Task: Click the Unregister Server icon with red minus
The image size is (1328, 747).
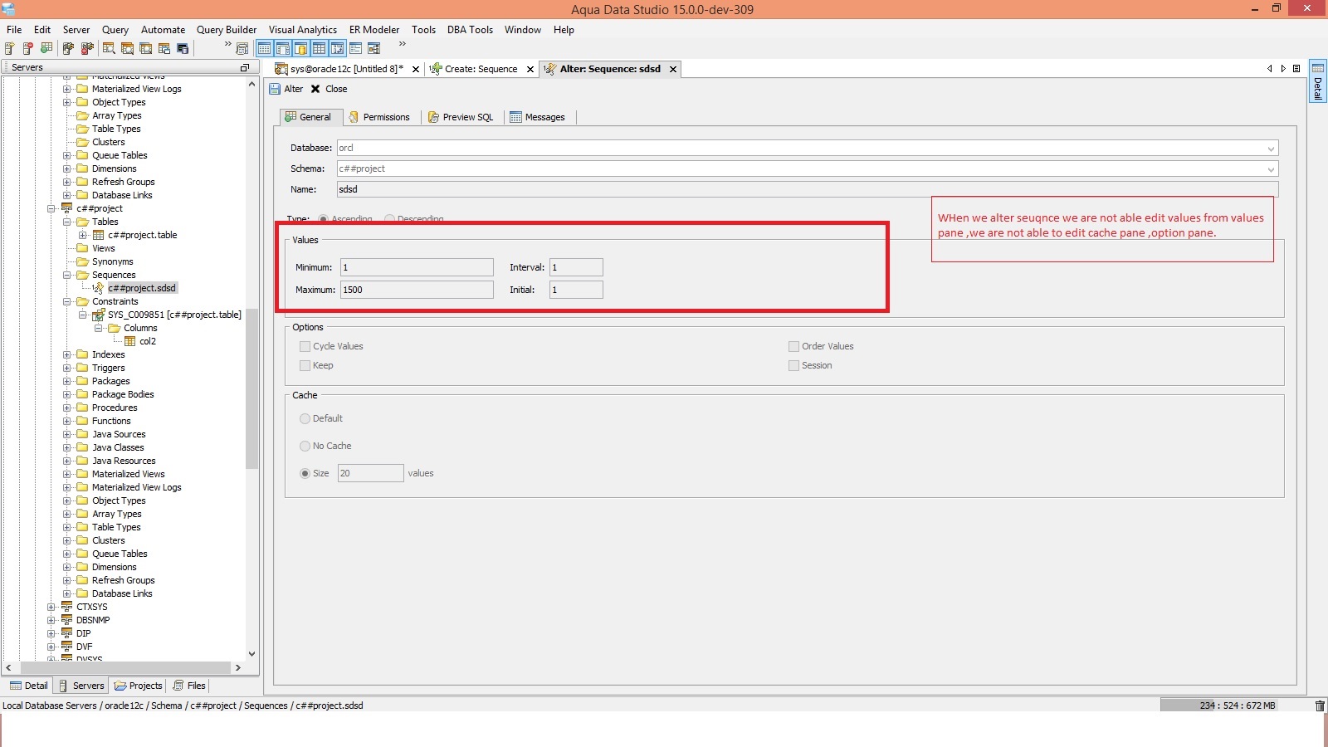Action: 27,48
